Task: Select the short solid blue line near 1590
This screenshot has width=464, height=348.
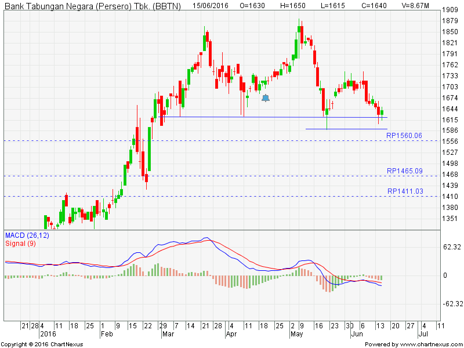Action: pyautogui.click(x=346, y=129)
